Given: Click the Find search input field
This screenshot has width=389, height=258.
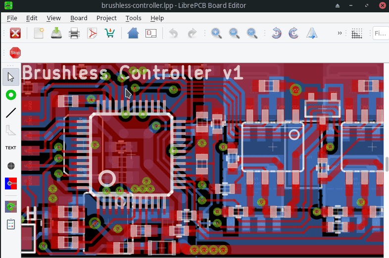Looking at the screenshot, I should coord(381,33).
